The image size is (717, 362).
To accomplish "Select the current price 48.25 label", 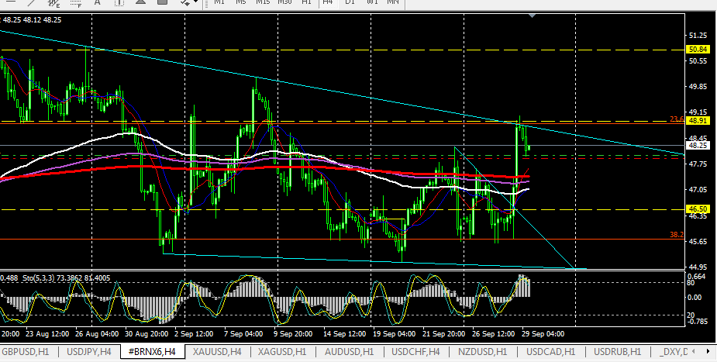I will click(x=698, y=146).
